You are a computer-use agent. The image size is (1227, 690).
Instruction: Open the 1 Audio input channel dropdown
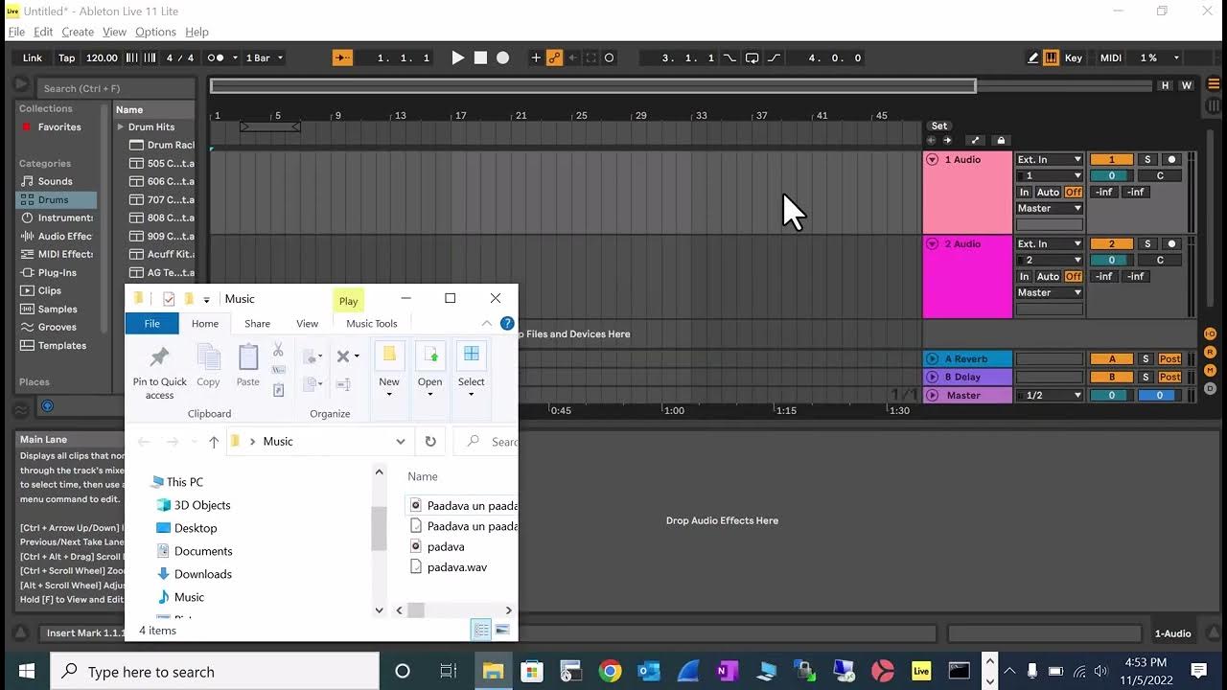(x=1050, y=176)
